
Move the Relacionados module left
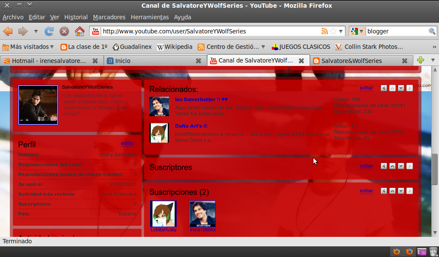(384, 88)
